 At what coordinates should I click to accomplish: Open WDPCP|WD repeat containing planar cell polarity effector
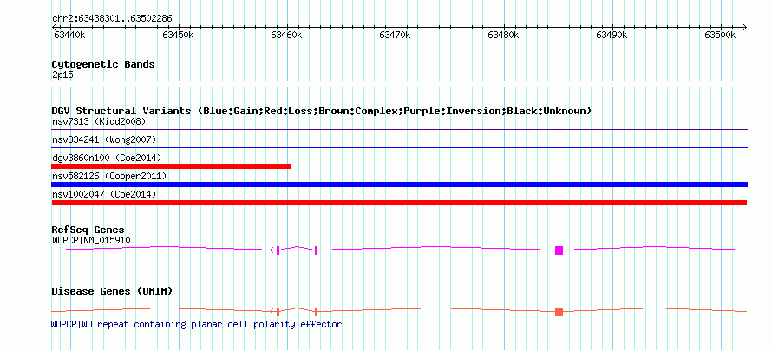click(196, 324)
